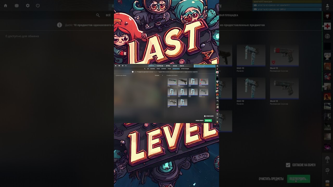Toggle dimmed СОГЛАСИЕ НА ОБМЕН checkbox in background

288,165
